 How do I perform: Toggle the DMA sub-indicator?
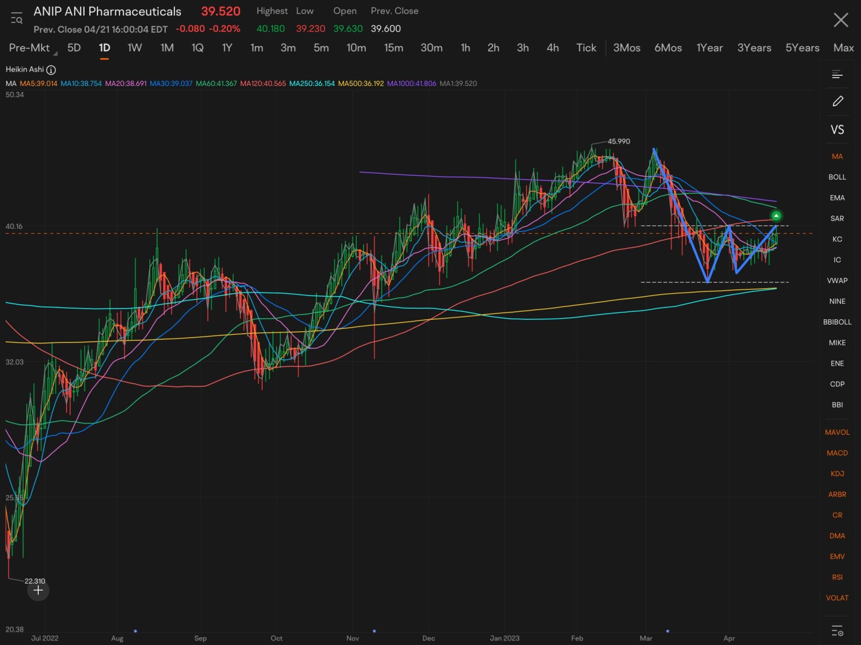point(837,536)
